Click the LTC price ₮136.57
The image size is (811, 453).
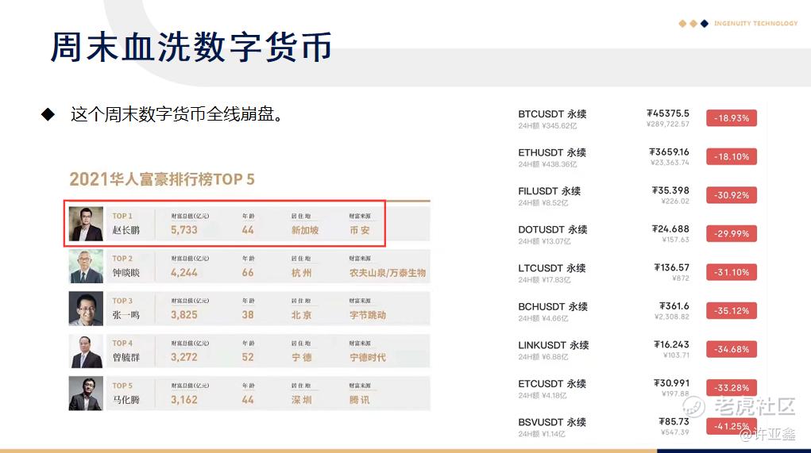671,267
